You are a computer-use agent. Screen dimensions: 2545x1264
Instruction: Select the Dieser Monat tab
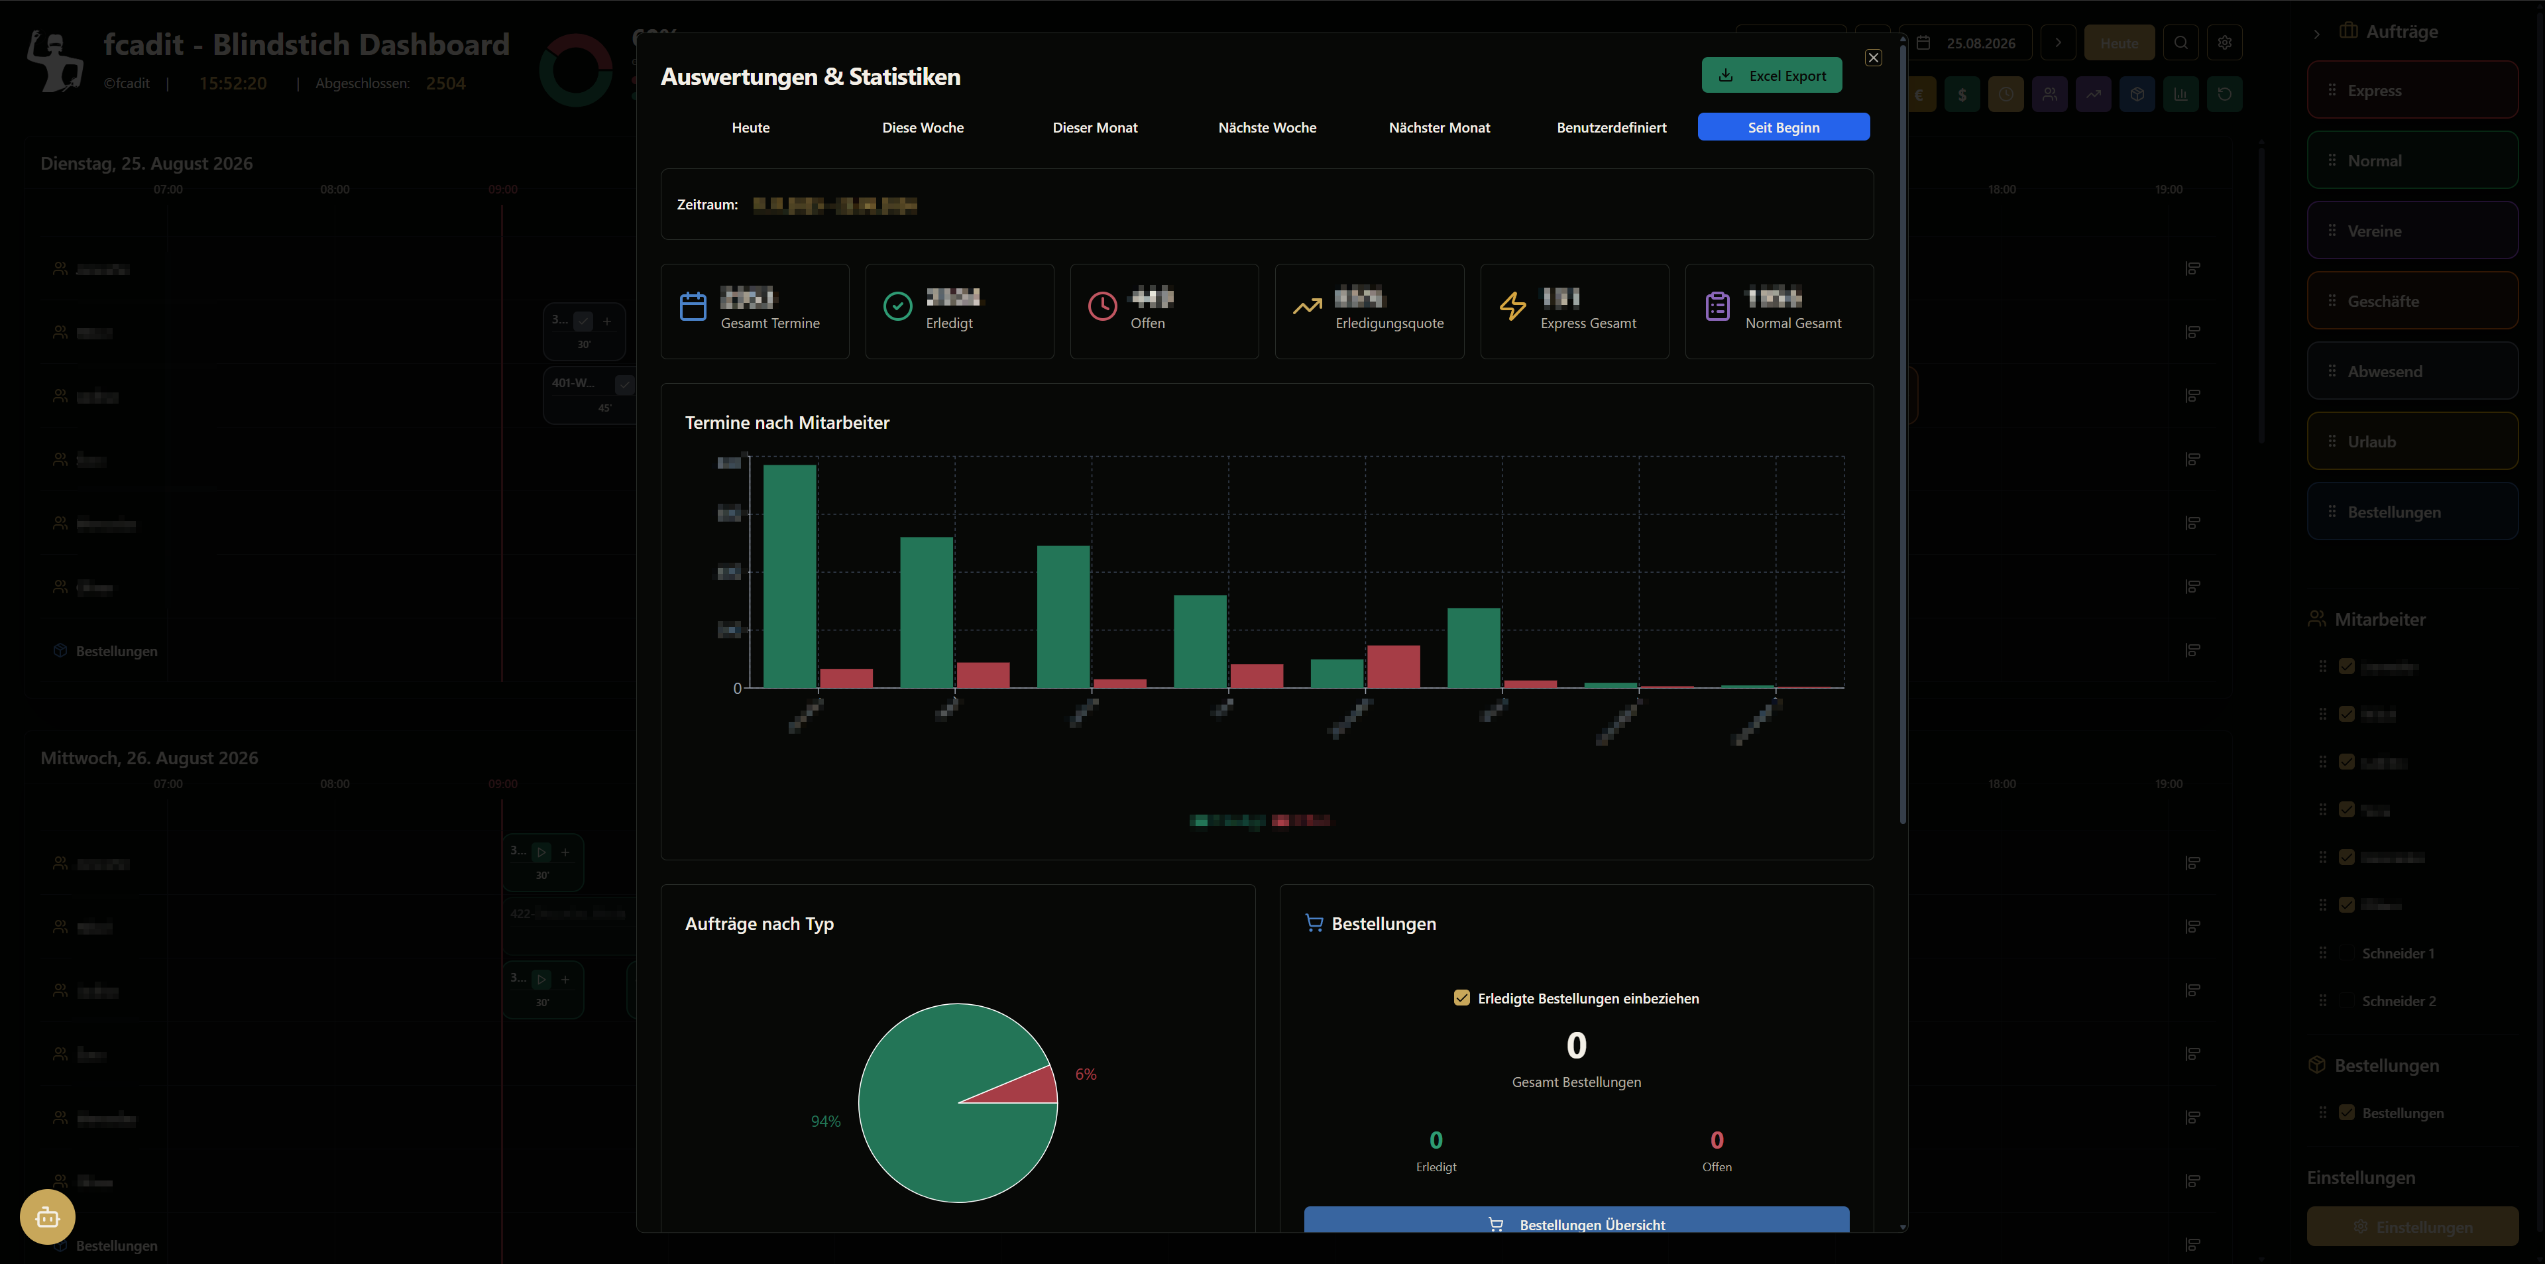coord(1095,127)
